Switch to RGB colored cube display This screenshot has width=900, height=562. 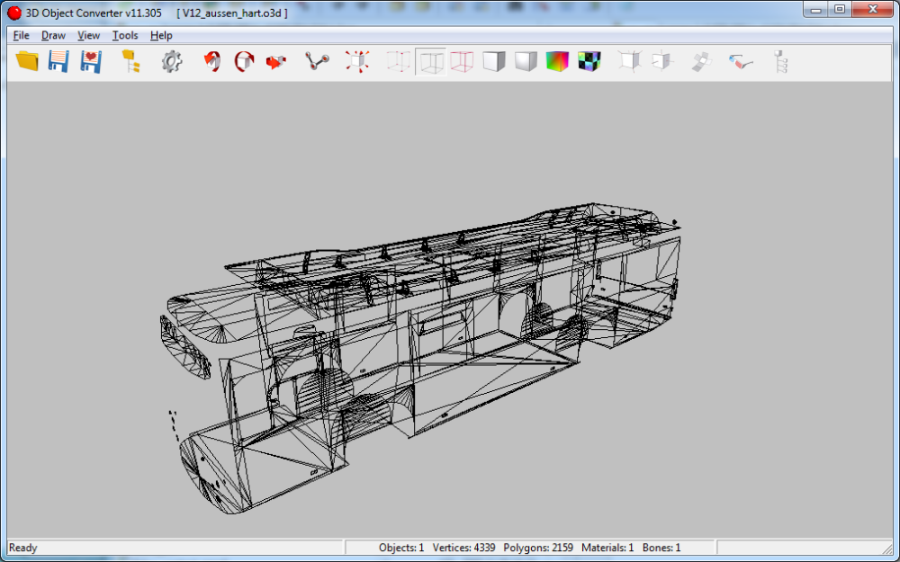557,61
